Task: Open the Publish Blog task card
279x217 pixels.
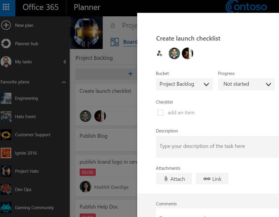Action: tap(107, 140)
